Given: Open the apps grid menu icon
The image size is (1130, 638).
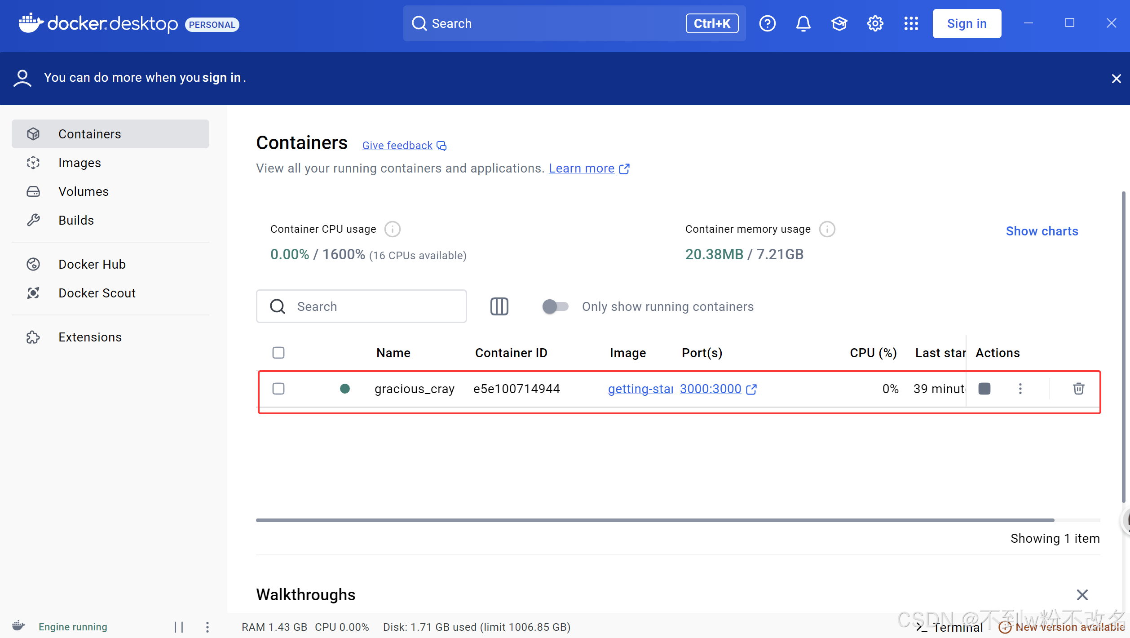Looking at the screenshot, I should pos(911,23).
